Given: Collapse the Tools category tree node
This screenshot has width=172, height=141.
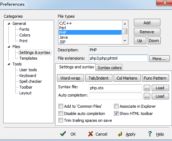Looking at the screenshot, I should 9,64.
